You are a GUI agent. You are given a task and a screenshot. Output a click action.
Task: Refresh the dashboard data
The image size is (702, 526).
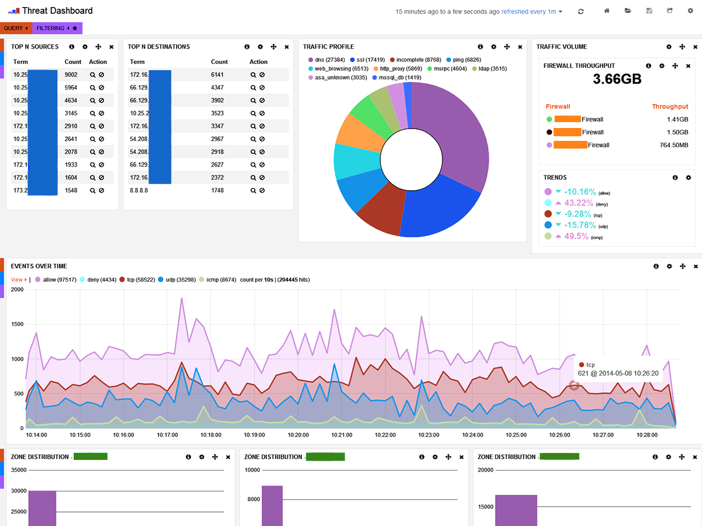[581, 11]
